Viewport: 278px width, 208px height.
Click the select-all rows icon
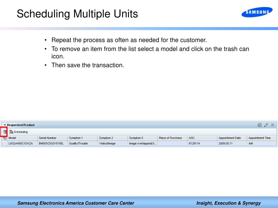[x=5, y=138]
